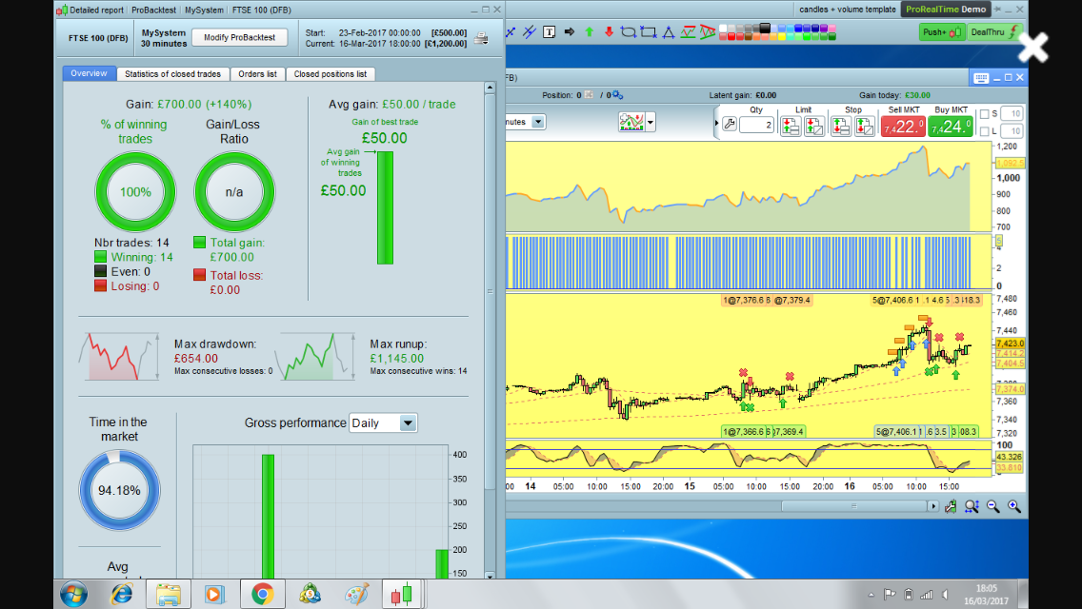
Task: Open the trading settings wrench icon
Action: (x=730, y=125)
